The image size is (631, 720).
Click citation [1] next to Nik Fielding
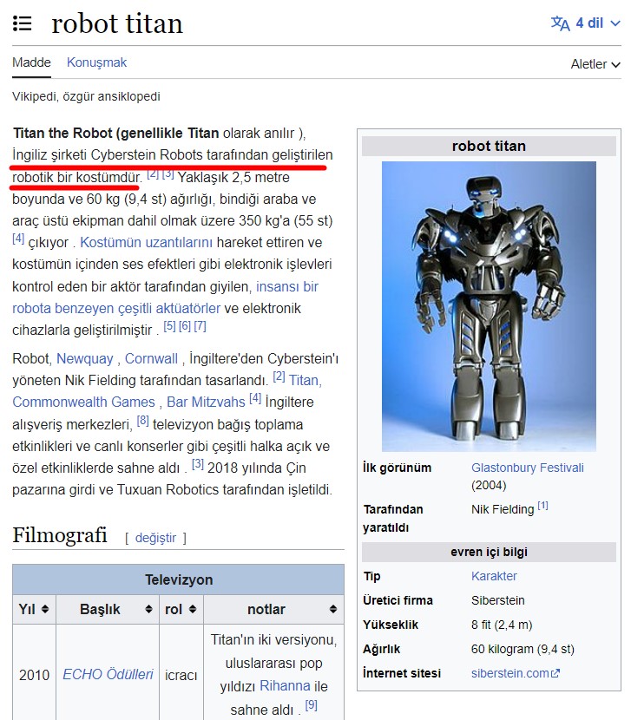(x=542, y=506)
